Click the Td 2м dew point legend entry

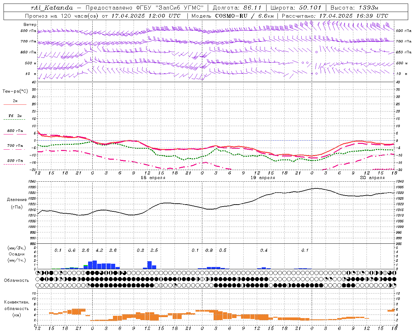coord(15,116)
